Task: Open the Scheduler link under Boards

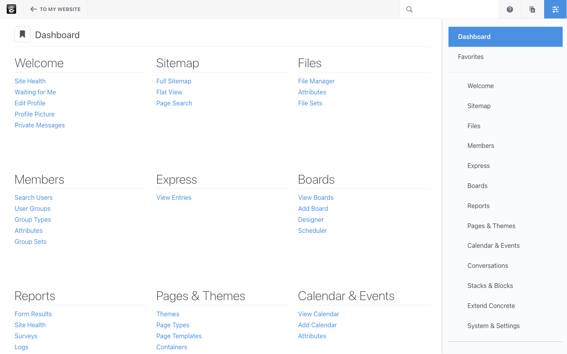Action: point(312,230)
